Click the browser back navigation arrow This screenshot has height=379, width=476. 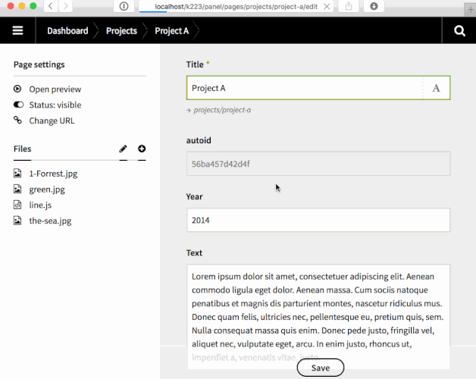coord(50,6)
